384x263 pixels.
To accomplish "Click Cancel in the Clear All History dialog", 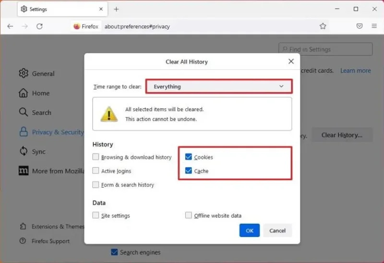I will point(277,230).
